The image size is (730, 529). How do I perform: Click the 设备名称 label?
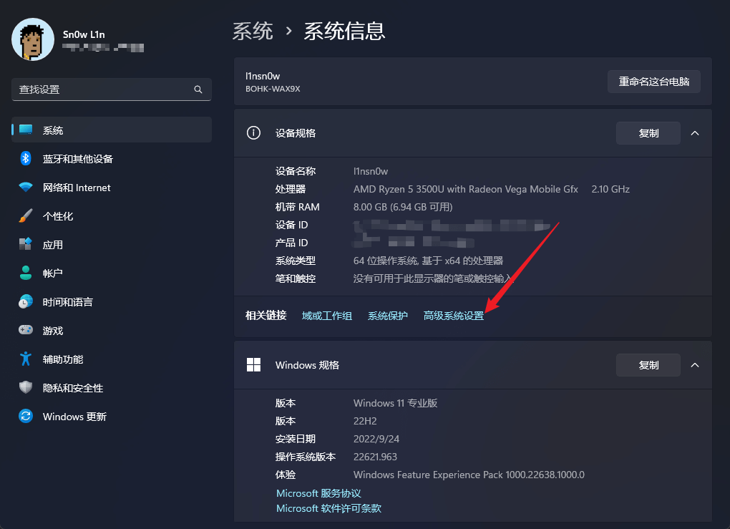point(296,171)
